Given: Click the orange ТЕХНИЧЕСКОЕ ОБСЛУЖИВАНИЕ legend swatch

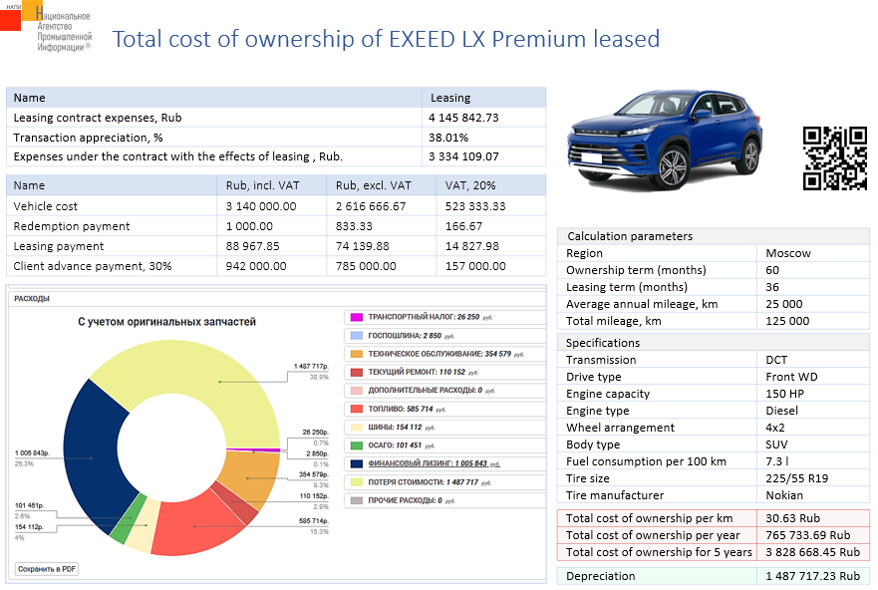Looking at the screenshot, I should tap(356, 354).
